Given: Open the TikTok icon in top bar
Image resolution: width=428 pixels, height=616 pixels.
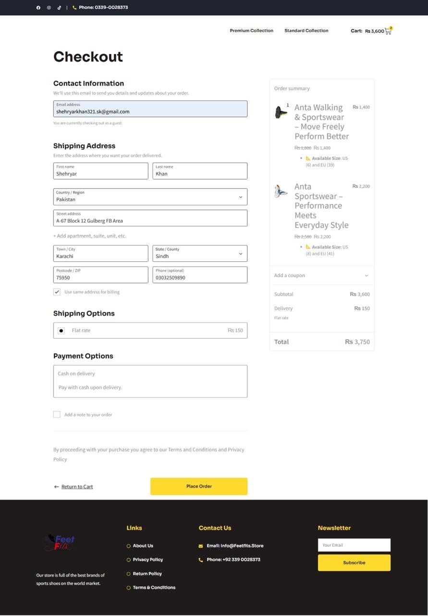Looking at the screenshot, I should click(x=59, y=8).
